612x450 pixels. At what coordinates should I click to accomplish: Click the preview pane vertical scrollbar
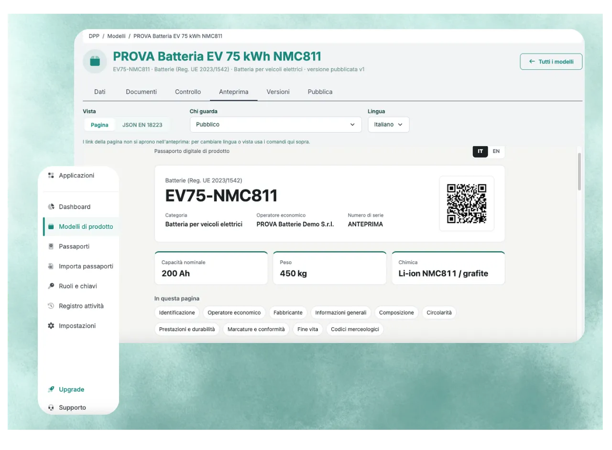point(579,172)
